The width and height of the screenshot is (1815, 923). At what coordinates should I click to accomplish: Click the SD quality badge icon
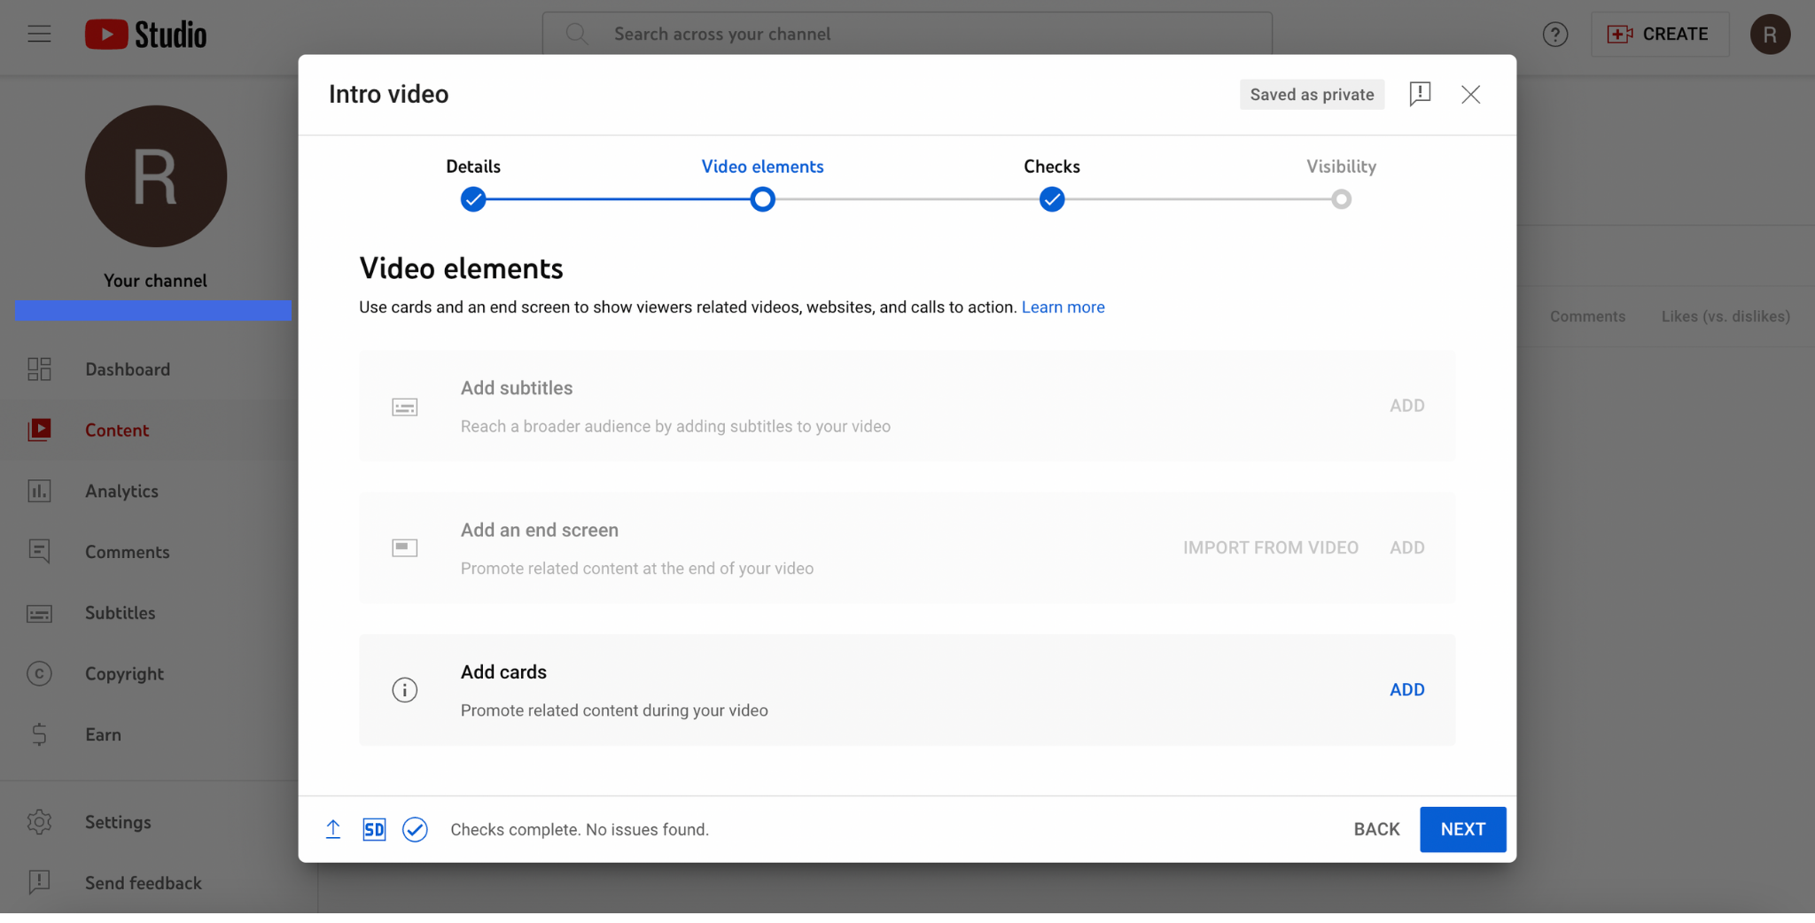[374, 830]
